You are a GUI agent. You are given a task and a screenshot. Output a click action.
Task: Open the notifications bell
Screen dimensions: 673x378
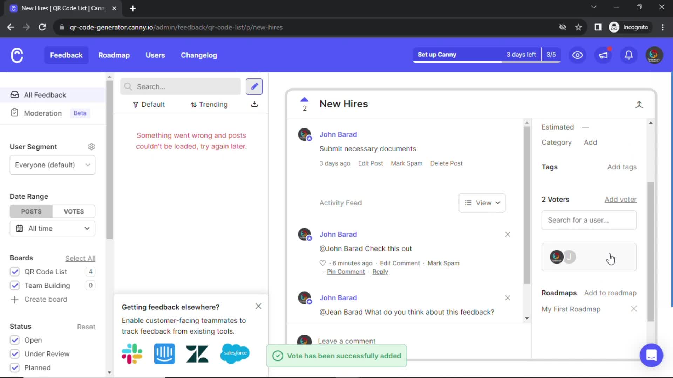tap(628, 55)
